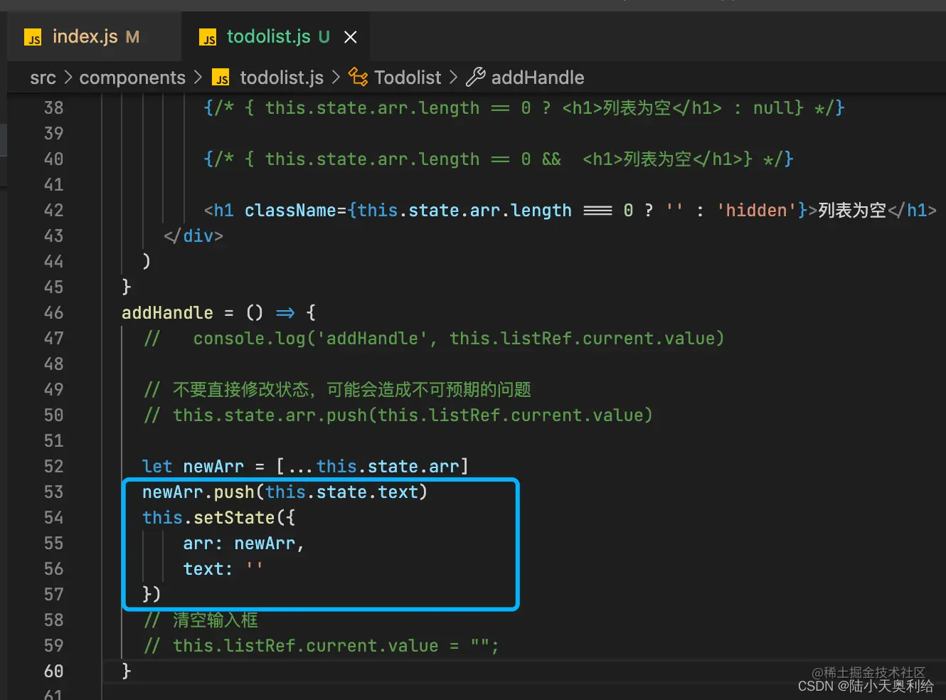This screenshot has width=946, height=700.
Task: Click line number 60 in gutter
Action: pos(53,672)
